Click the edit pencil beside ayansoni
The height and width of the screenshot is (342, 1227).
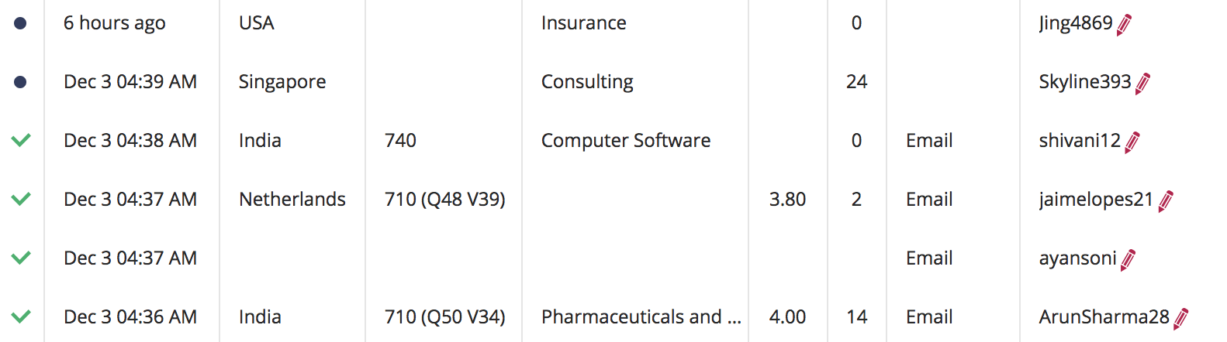click(x=1128, y=260)
